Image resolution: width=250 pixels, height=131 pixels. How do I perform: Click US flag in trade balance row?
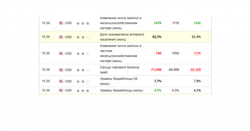61,70
